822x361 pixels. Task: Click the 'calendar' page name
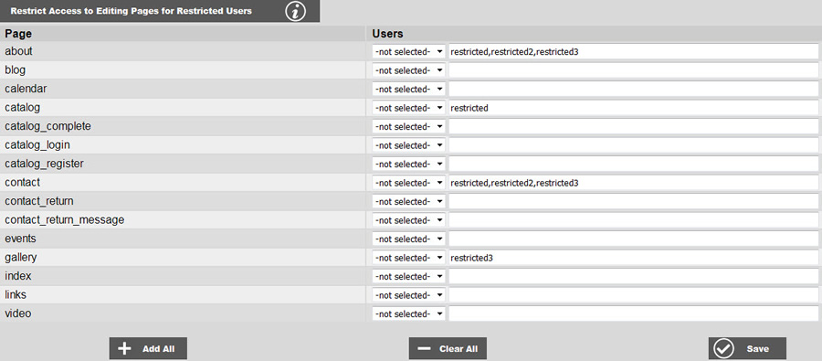pos(26,89)
